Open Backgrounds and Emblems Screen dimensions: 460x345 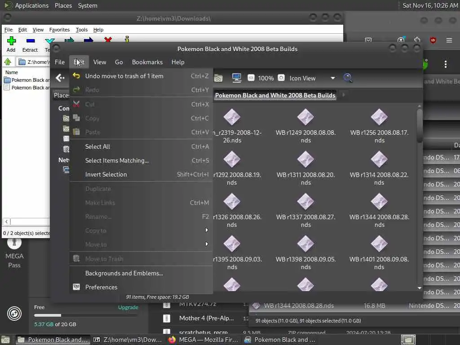click(x=124, y=273)
